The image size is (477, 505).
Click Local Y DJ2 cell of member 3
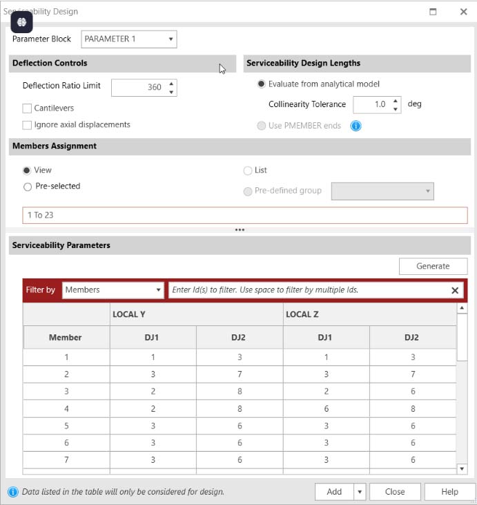[x=240, y=391]
